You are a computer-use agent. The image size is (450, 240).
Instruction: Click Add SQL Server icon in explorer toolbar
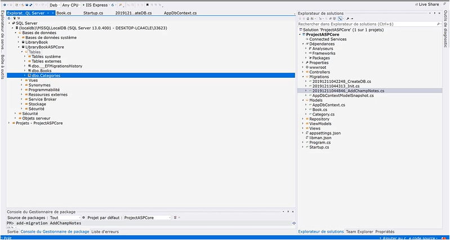[x=14, y=18]
